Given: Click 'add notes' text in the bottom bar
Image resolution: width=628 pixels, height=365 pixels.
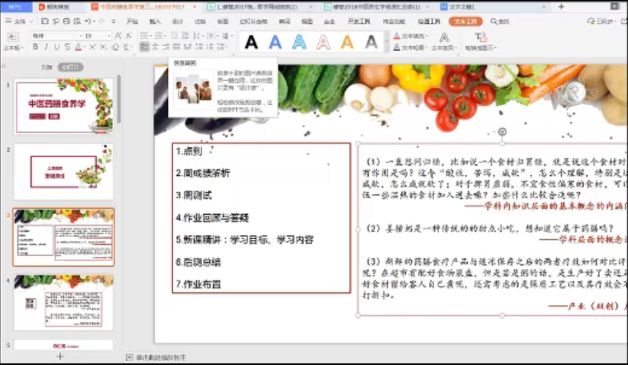Looking at the screenshot, I should 161,357.
